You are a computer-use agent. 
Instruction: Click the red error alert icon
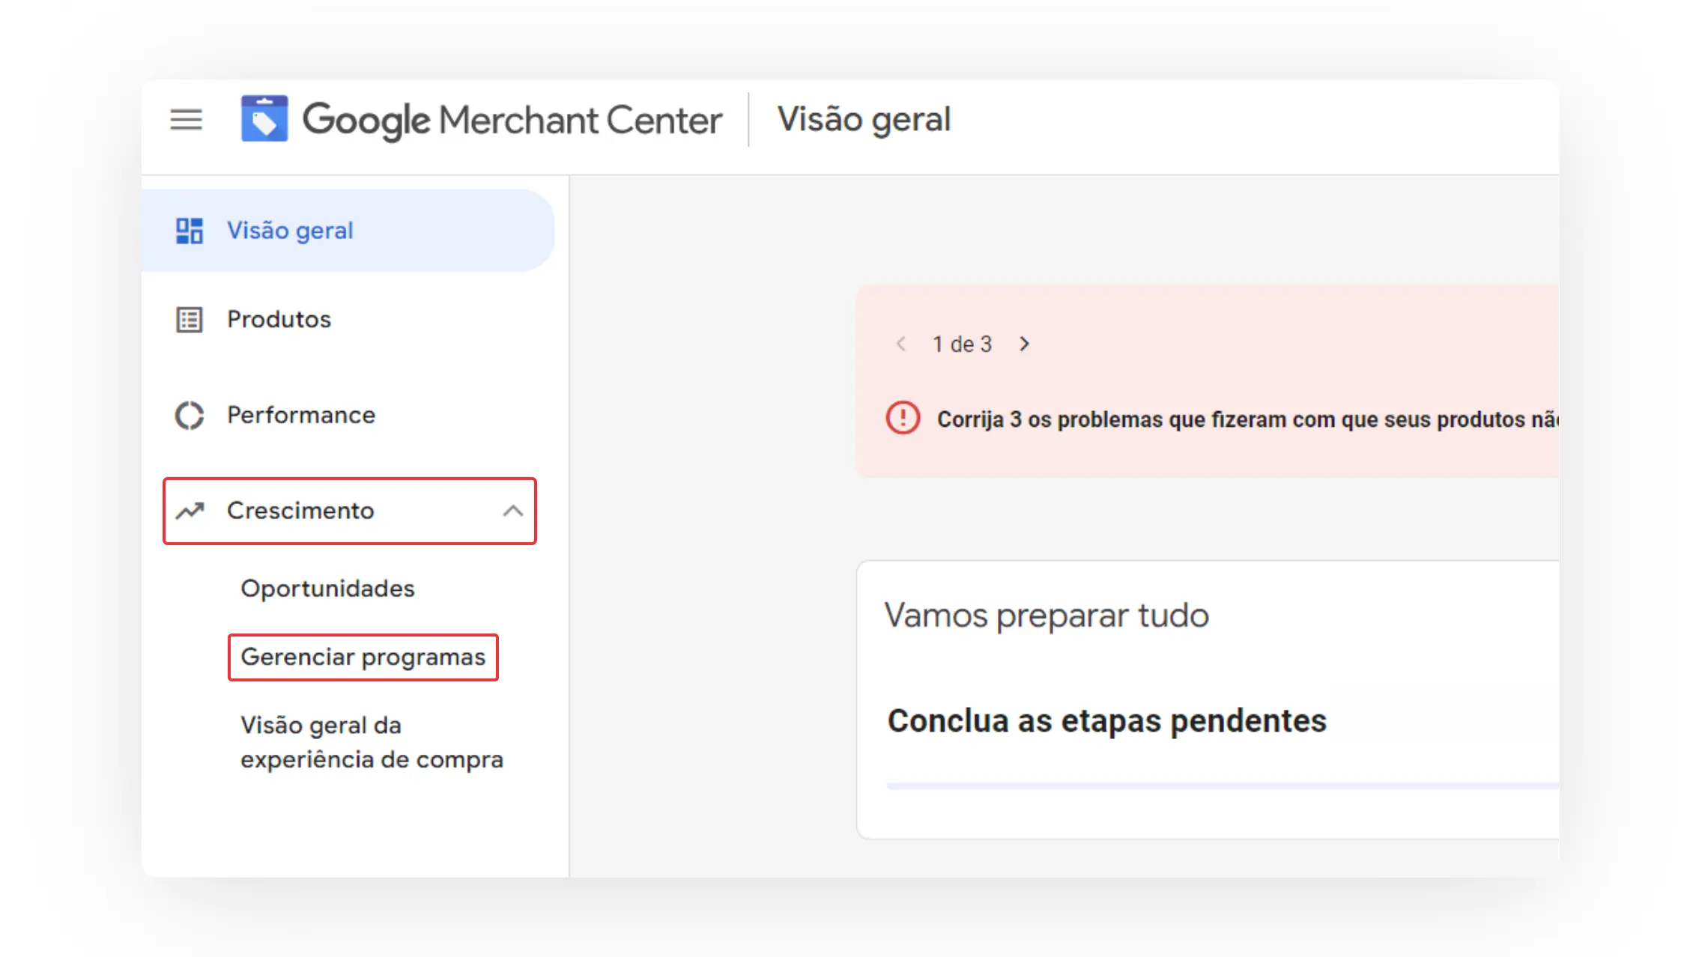tap(902, 419)
